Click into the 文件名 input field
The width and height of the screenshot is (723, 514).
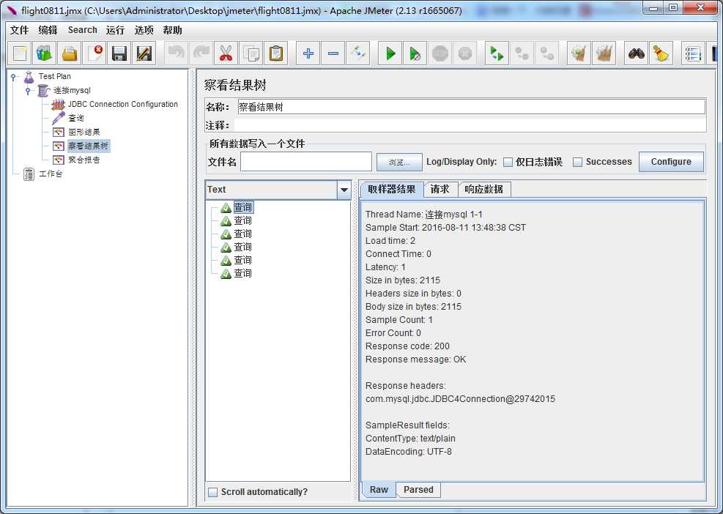click(x=306, y=162)
